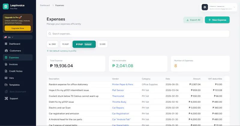Click the Amount column header
The image size is (240, 126).
point(197,79)
